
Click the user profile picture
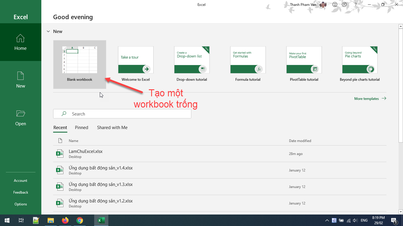coord(323,4)
